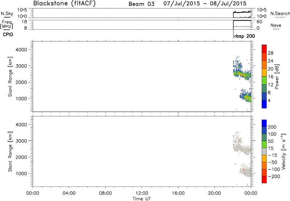
Task: Click the 'Velocity [m s-1]' color bar label
Action: point(283,151)
